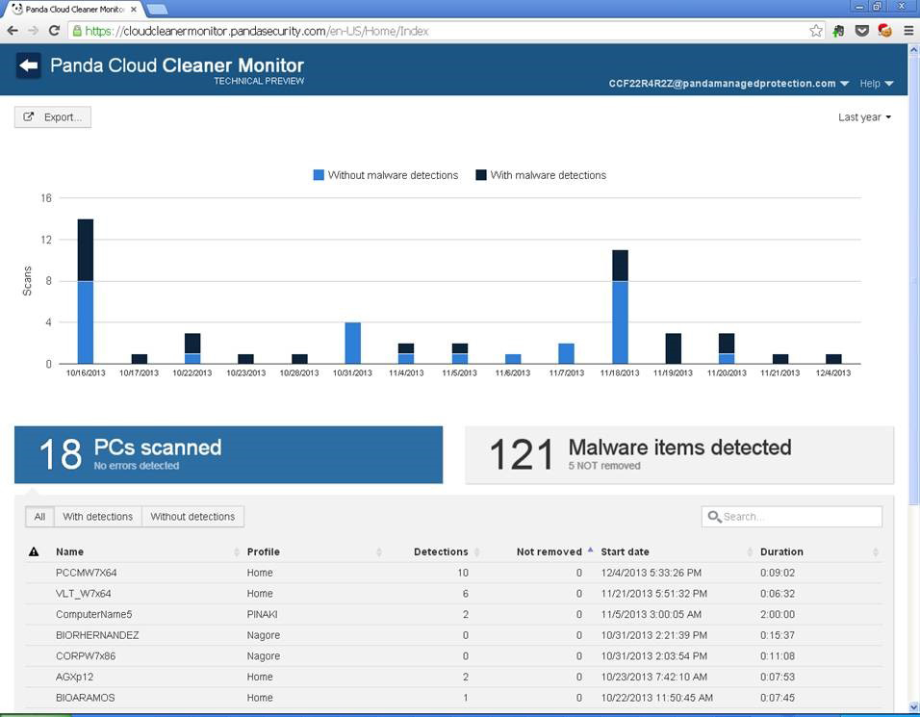Sort table by Detections column
This screenshot has width=920, height=717.
click(441, 551)
